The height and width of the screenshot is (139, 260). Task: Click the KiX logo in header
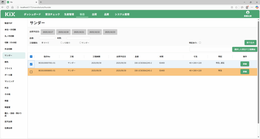point(10,14)
